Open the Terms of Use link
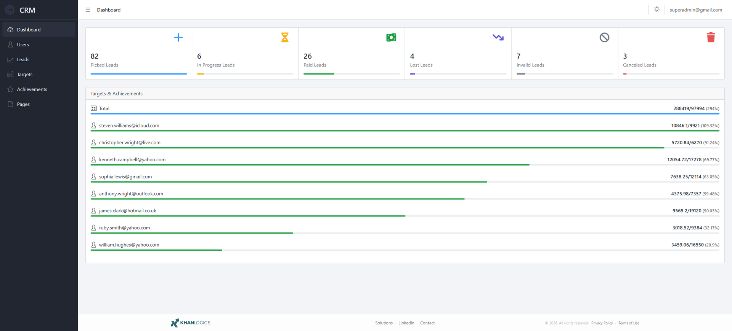Viewport: 732px width, 331px height. tap(629, 323)
